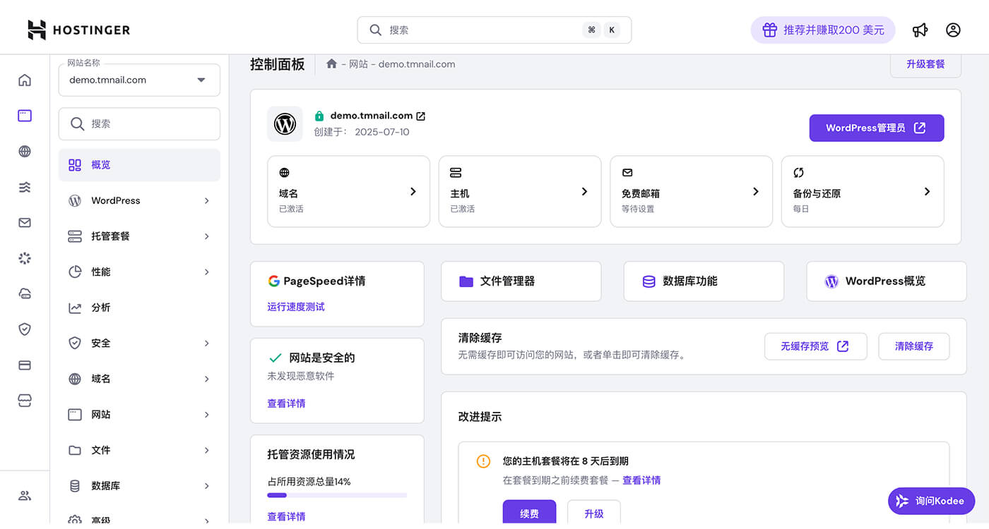Click the top 搜索 search bar

pyautogui.click(x=494, y=30)
